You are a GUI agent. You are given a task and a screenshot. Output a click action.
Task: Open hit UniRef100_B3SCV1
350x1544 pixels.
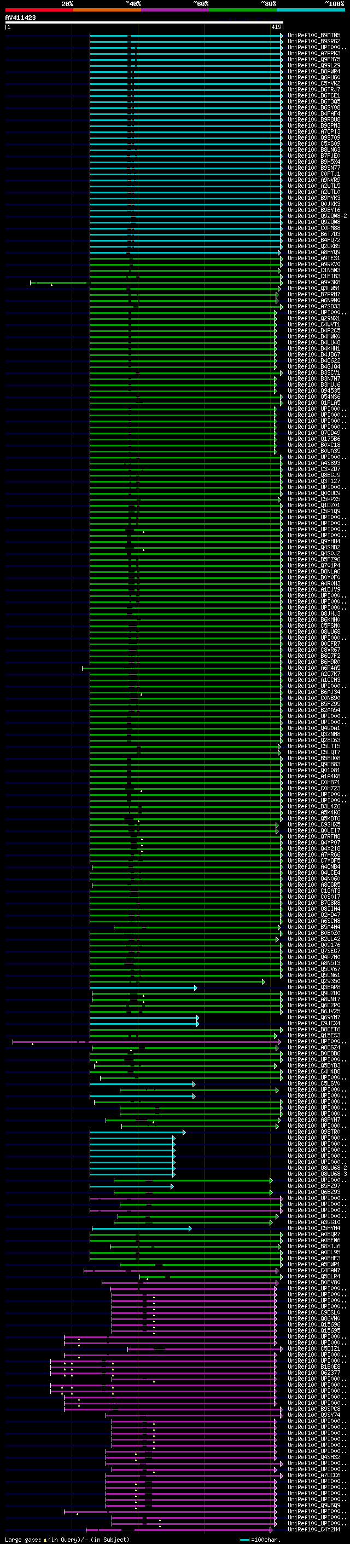pyautogui.click(x=314, y=373)
